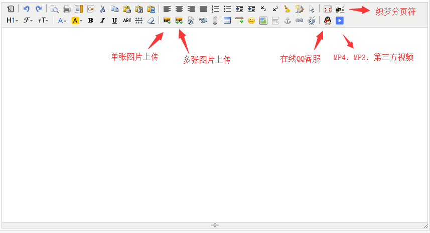
Task: Open the line height menu
Action: tap(139, 21)
